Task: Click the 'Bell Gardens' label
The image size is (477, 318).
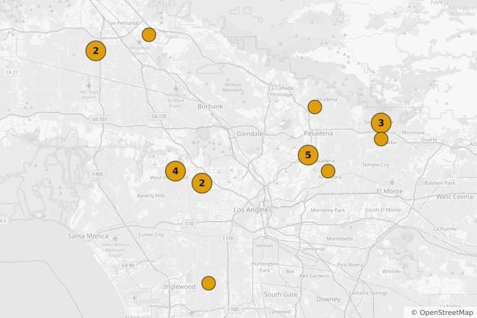Action: (314, 276)
